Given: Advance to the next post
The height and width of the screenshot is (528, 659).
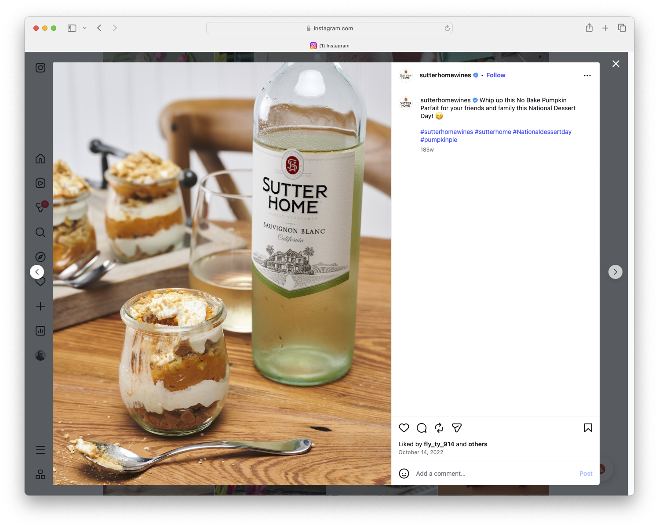Looking at the screenshot, I should [615, 272].
